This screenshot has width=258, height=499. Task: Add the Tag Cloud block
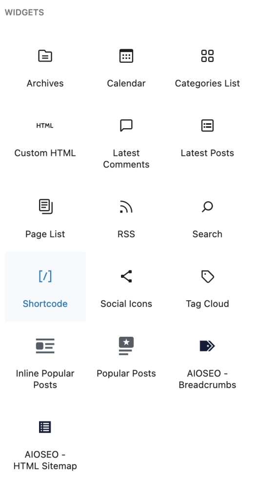[x=207, y=287]
